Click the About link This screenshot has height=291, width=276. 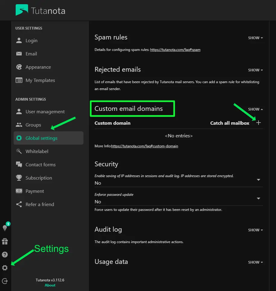50,285
